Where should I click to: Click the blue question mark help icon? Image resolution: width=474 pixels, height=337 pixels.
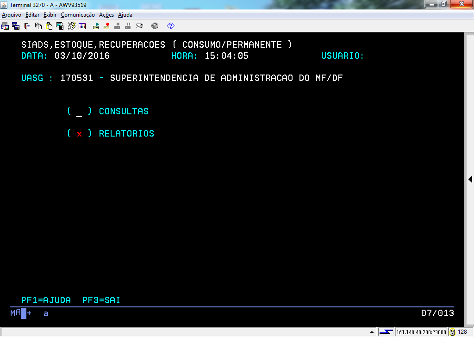(171, 26)
